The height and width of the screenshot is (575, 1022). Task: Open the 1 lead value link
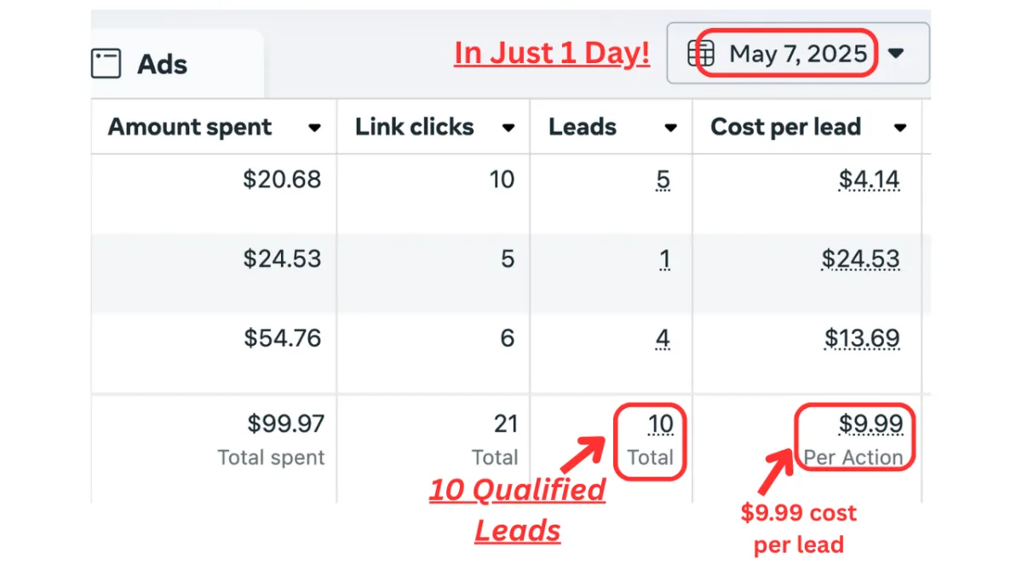665,260
